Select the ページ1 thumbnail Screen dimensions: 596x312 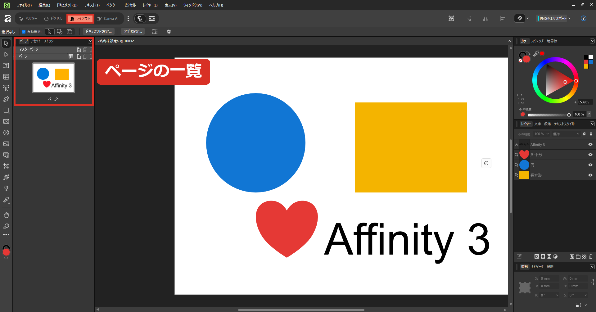(x=54, y=78)
